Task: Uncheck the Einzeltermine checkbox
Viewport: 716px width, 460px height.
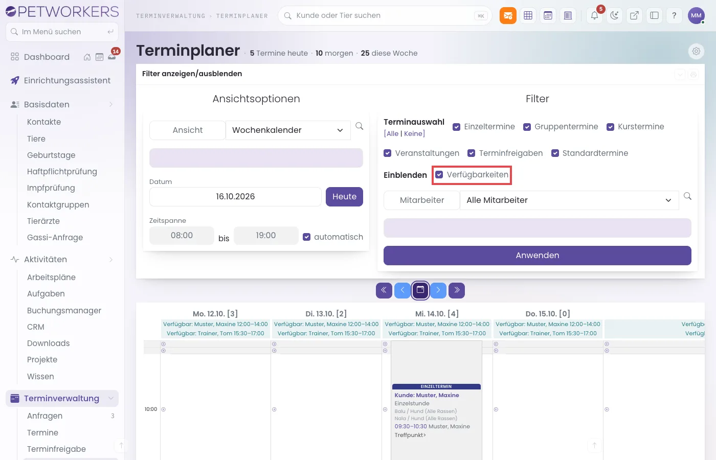Action: (457, 127)
